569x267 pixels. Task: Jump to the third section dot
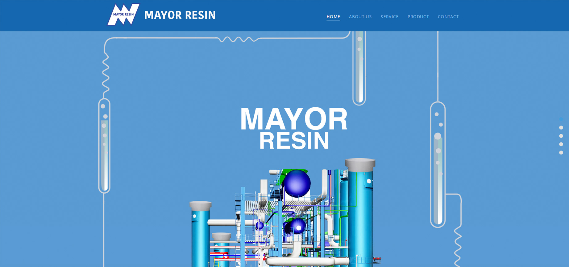pyautogui.click(x=561, y=136)
